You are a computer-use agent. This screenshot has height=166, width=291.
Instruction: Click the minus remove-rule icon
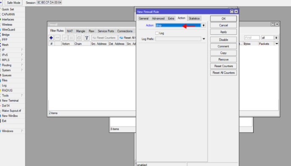[x=57, y=38]
